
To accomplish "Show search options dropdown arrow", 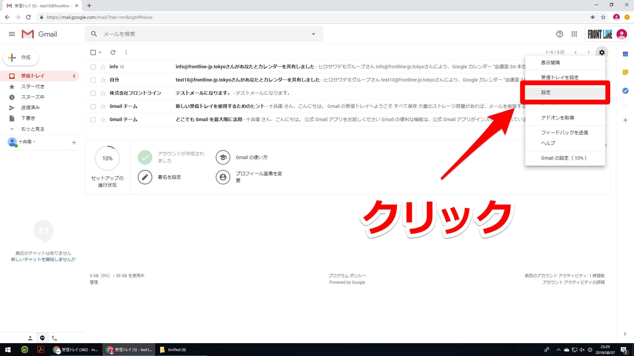I will (314, 34).
